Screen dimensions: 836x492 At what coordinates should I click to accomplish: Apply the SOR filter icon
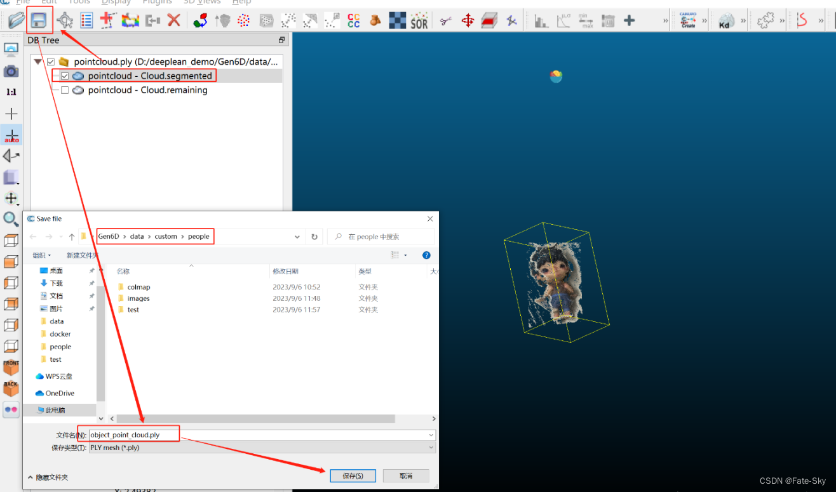point(419,21)
